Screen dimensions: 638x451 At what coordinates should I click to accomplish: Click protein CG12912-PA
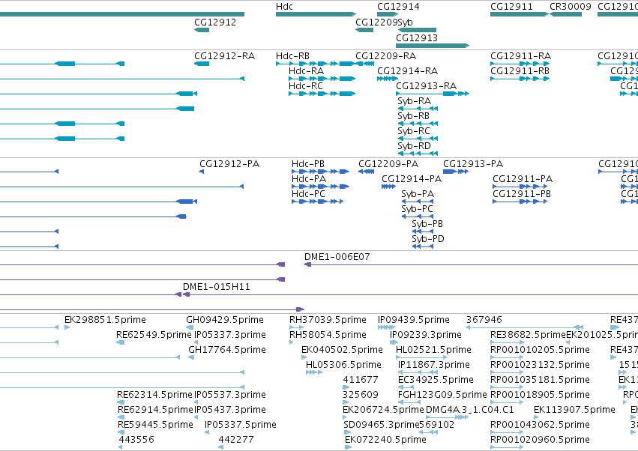click(229, 164)
